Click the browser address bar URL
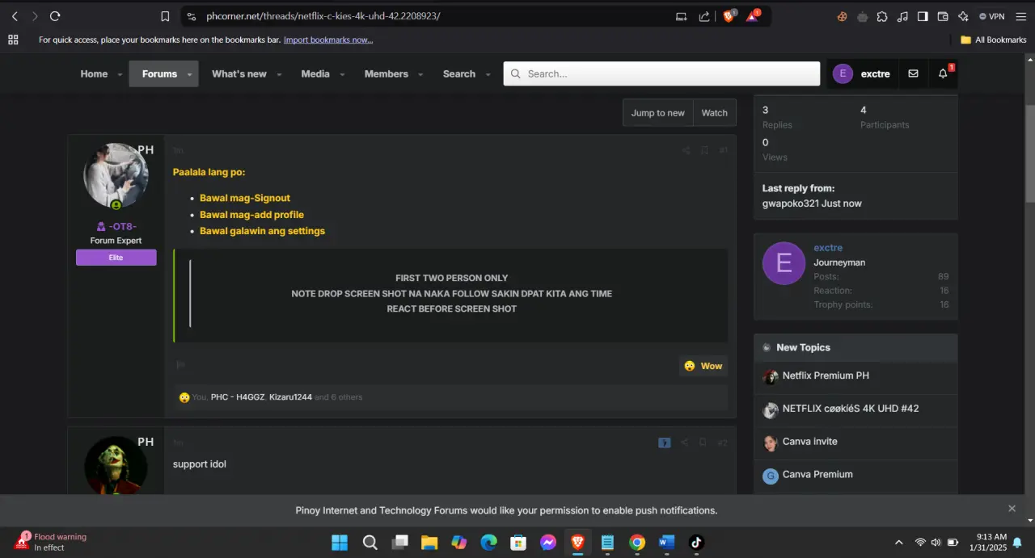Screen dimensions: 1035x558 [x=323, y=16]
